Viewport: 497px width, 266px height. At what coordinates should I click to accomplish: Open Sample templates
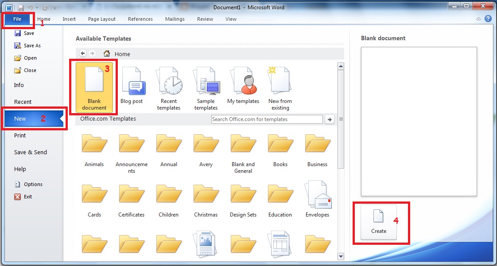[206, 84]
